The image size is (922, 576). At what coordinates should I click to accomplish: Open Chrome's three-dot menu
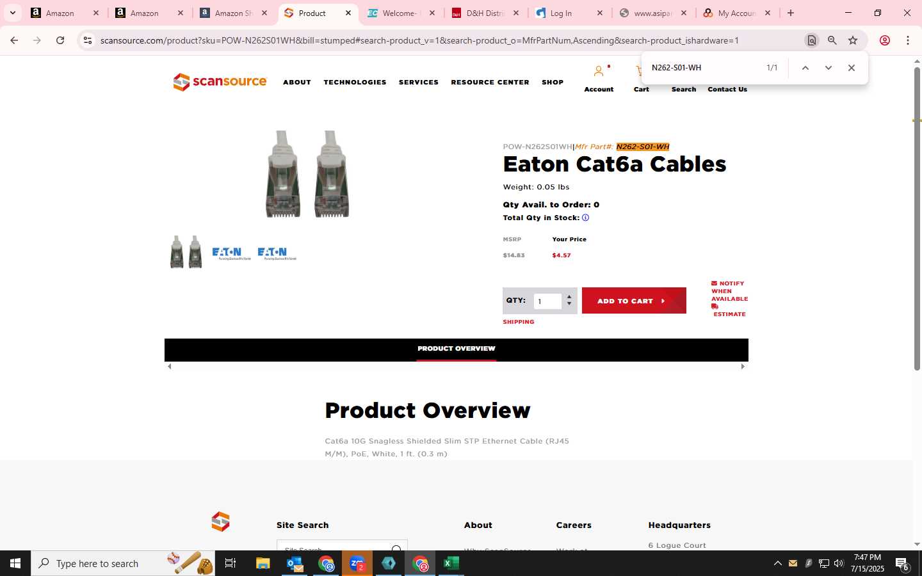(x=907, y=40)
